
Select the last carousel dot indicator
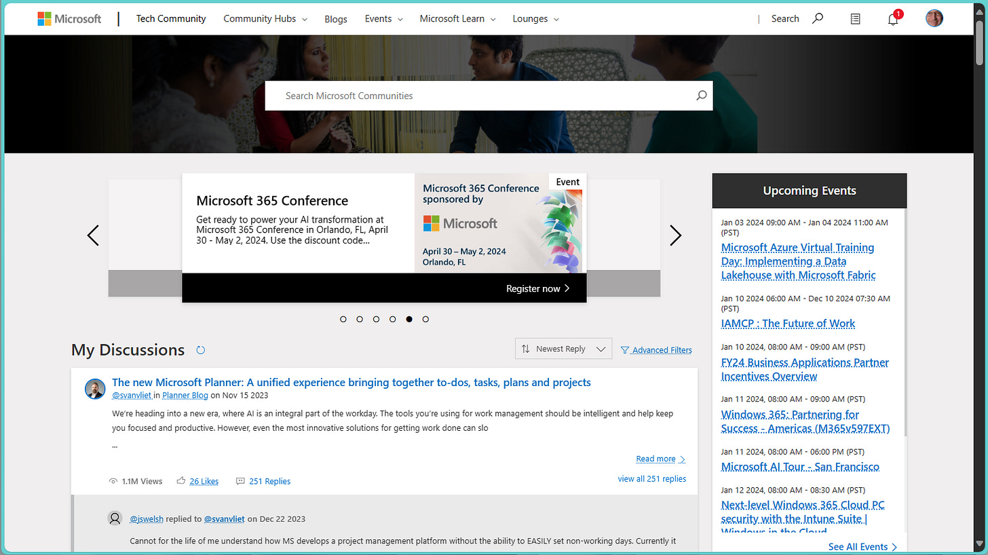pos(425,319)
